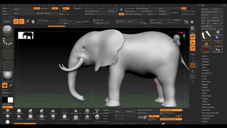
Task: Select the SimpleBrush tool thumbnail
Action: coord(206,44)
